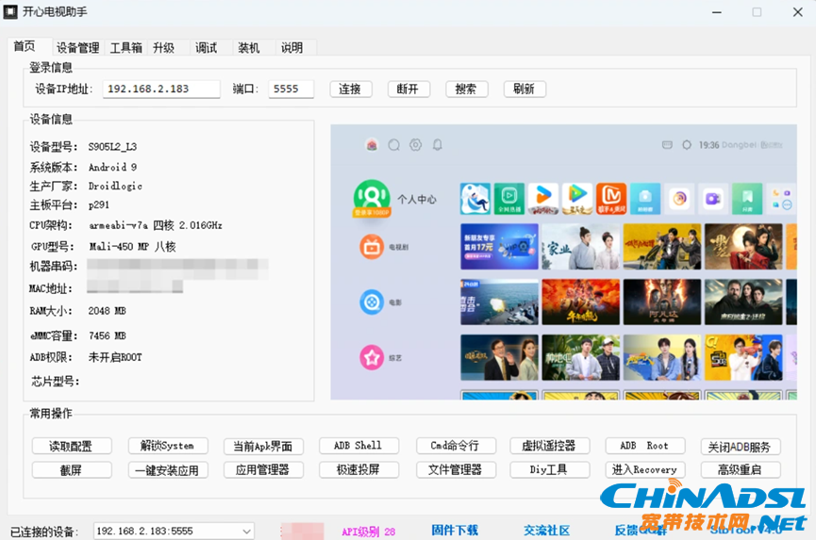Click the home icon in TV preview top bar
The width and height of the screenshot is (816, 540).
point(372,145)
